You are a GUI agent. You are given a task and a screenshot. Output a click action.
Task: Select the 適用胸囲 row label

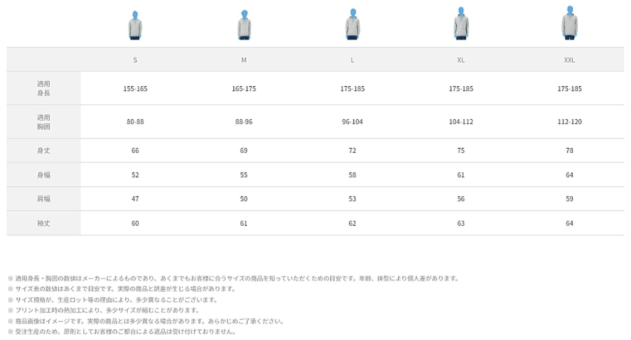[x=44, y=122]
